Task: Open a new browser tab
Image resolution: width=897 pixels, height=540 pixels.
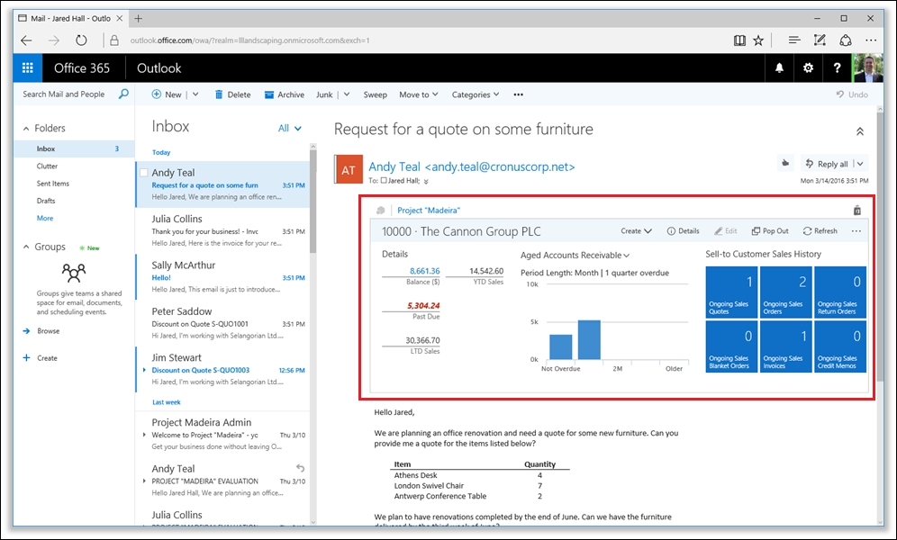Action: (138, 18)
